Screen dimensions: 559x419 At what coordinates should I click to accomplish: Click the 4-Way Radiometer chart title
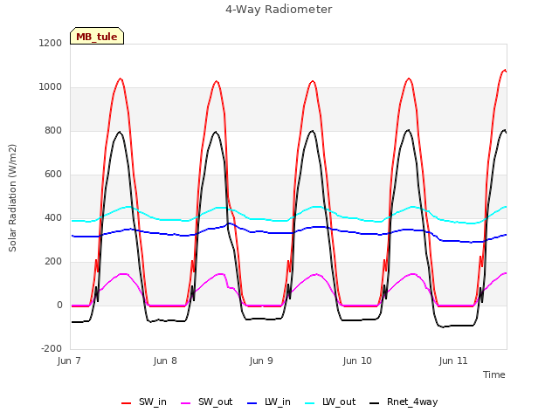pos(279,10)
